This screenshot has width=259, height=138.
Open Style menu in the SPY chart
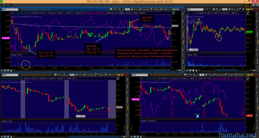231,9
